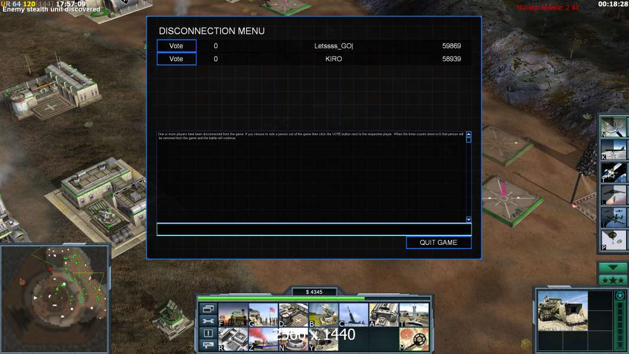Focus the disconnection menu chat input field
The image size is (629, 354).
pos(314,230)
